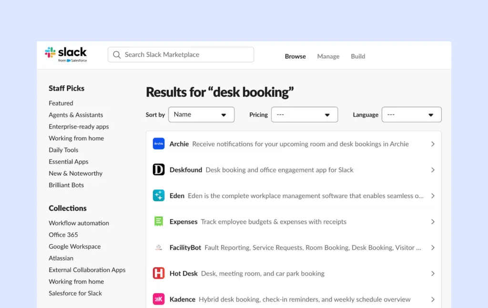Click the chevron on the Archie row
488x308 pixels.
(433, 144)
